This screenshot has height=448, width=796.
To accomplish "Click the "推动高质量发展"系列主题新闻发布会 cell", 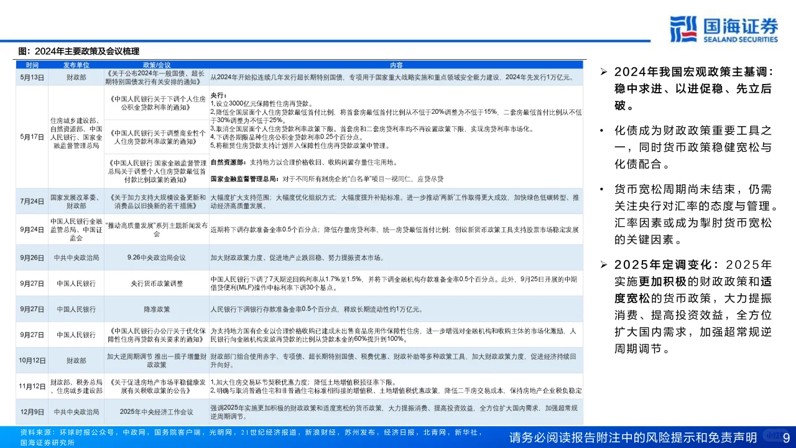I will pyautogui.click(x=157, y=230).
